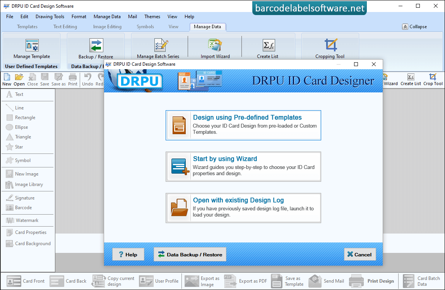
Task: Click Copy current design
Action: [113, 281]
